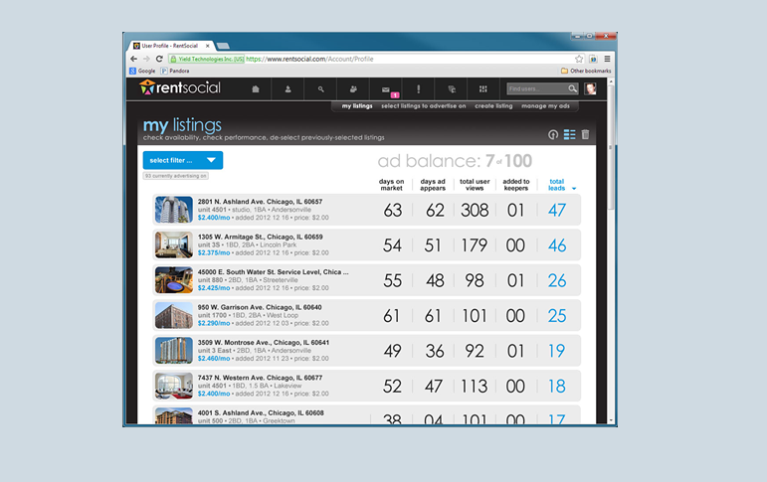Click thumbnail of 1305 W. Armitage St. listing
Image resolution: width=767 pixels, height=482 pixels.
(173, 244)
